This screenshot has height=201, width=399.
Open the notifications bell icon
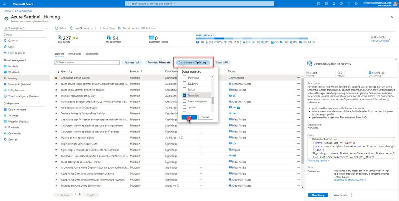[333, 4]
